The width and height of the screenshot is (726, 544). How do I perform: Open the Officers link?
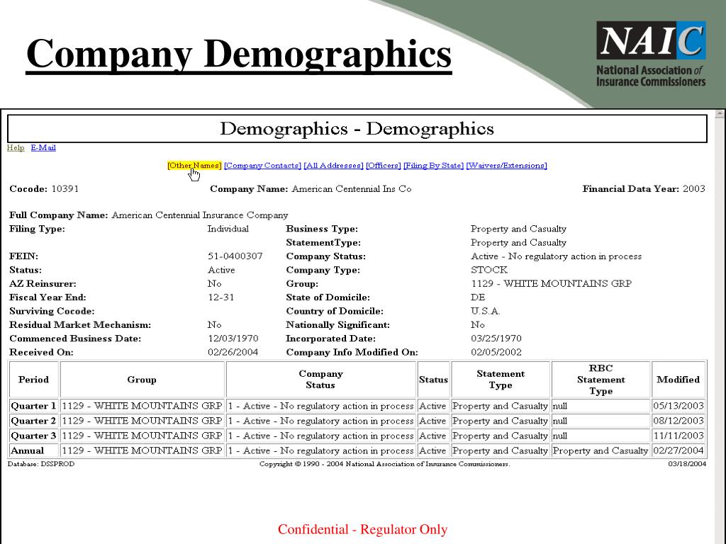[384, 166]
